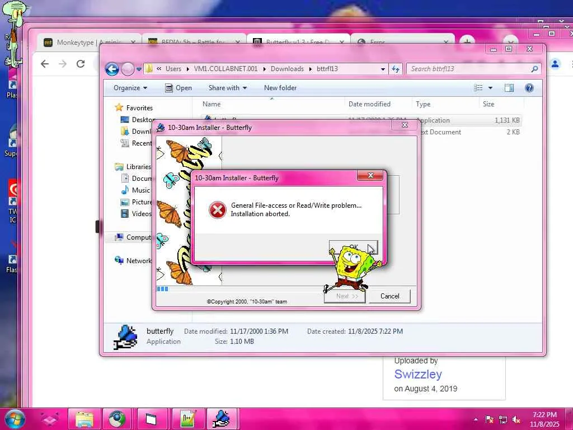This screenshot has width=573, height=430.
Task: Click Users in the address breadcrumb
Action: coord(173,69)
